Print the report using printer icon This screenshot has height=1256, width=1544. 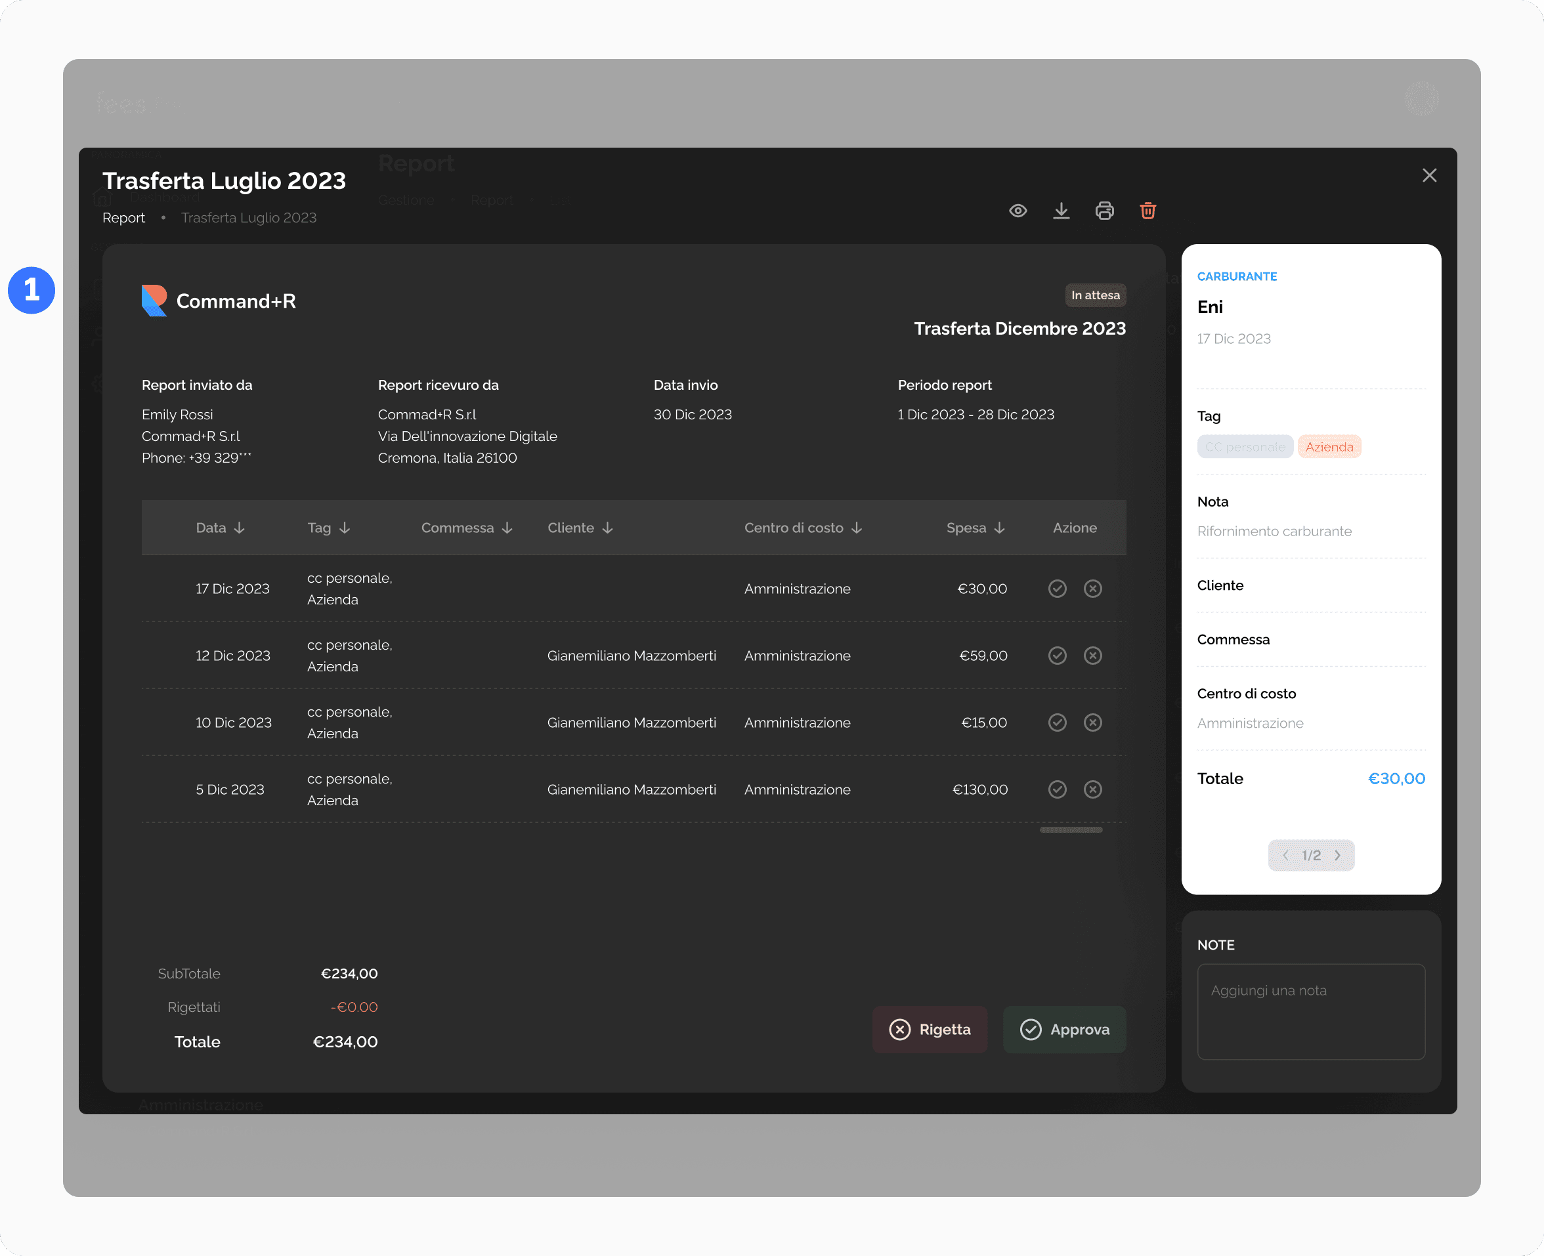point(1105,211)
